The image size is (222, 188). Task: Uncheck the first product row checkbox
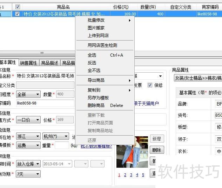tap(18, 14)
